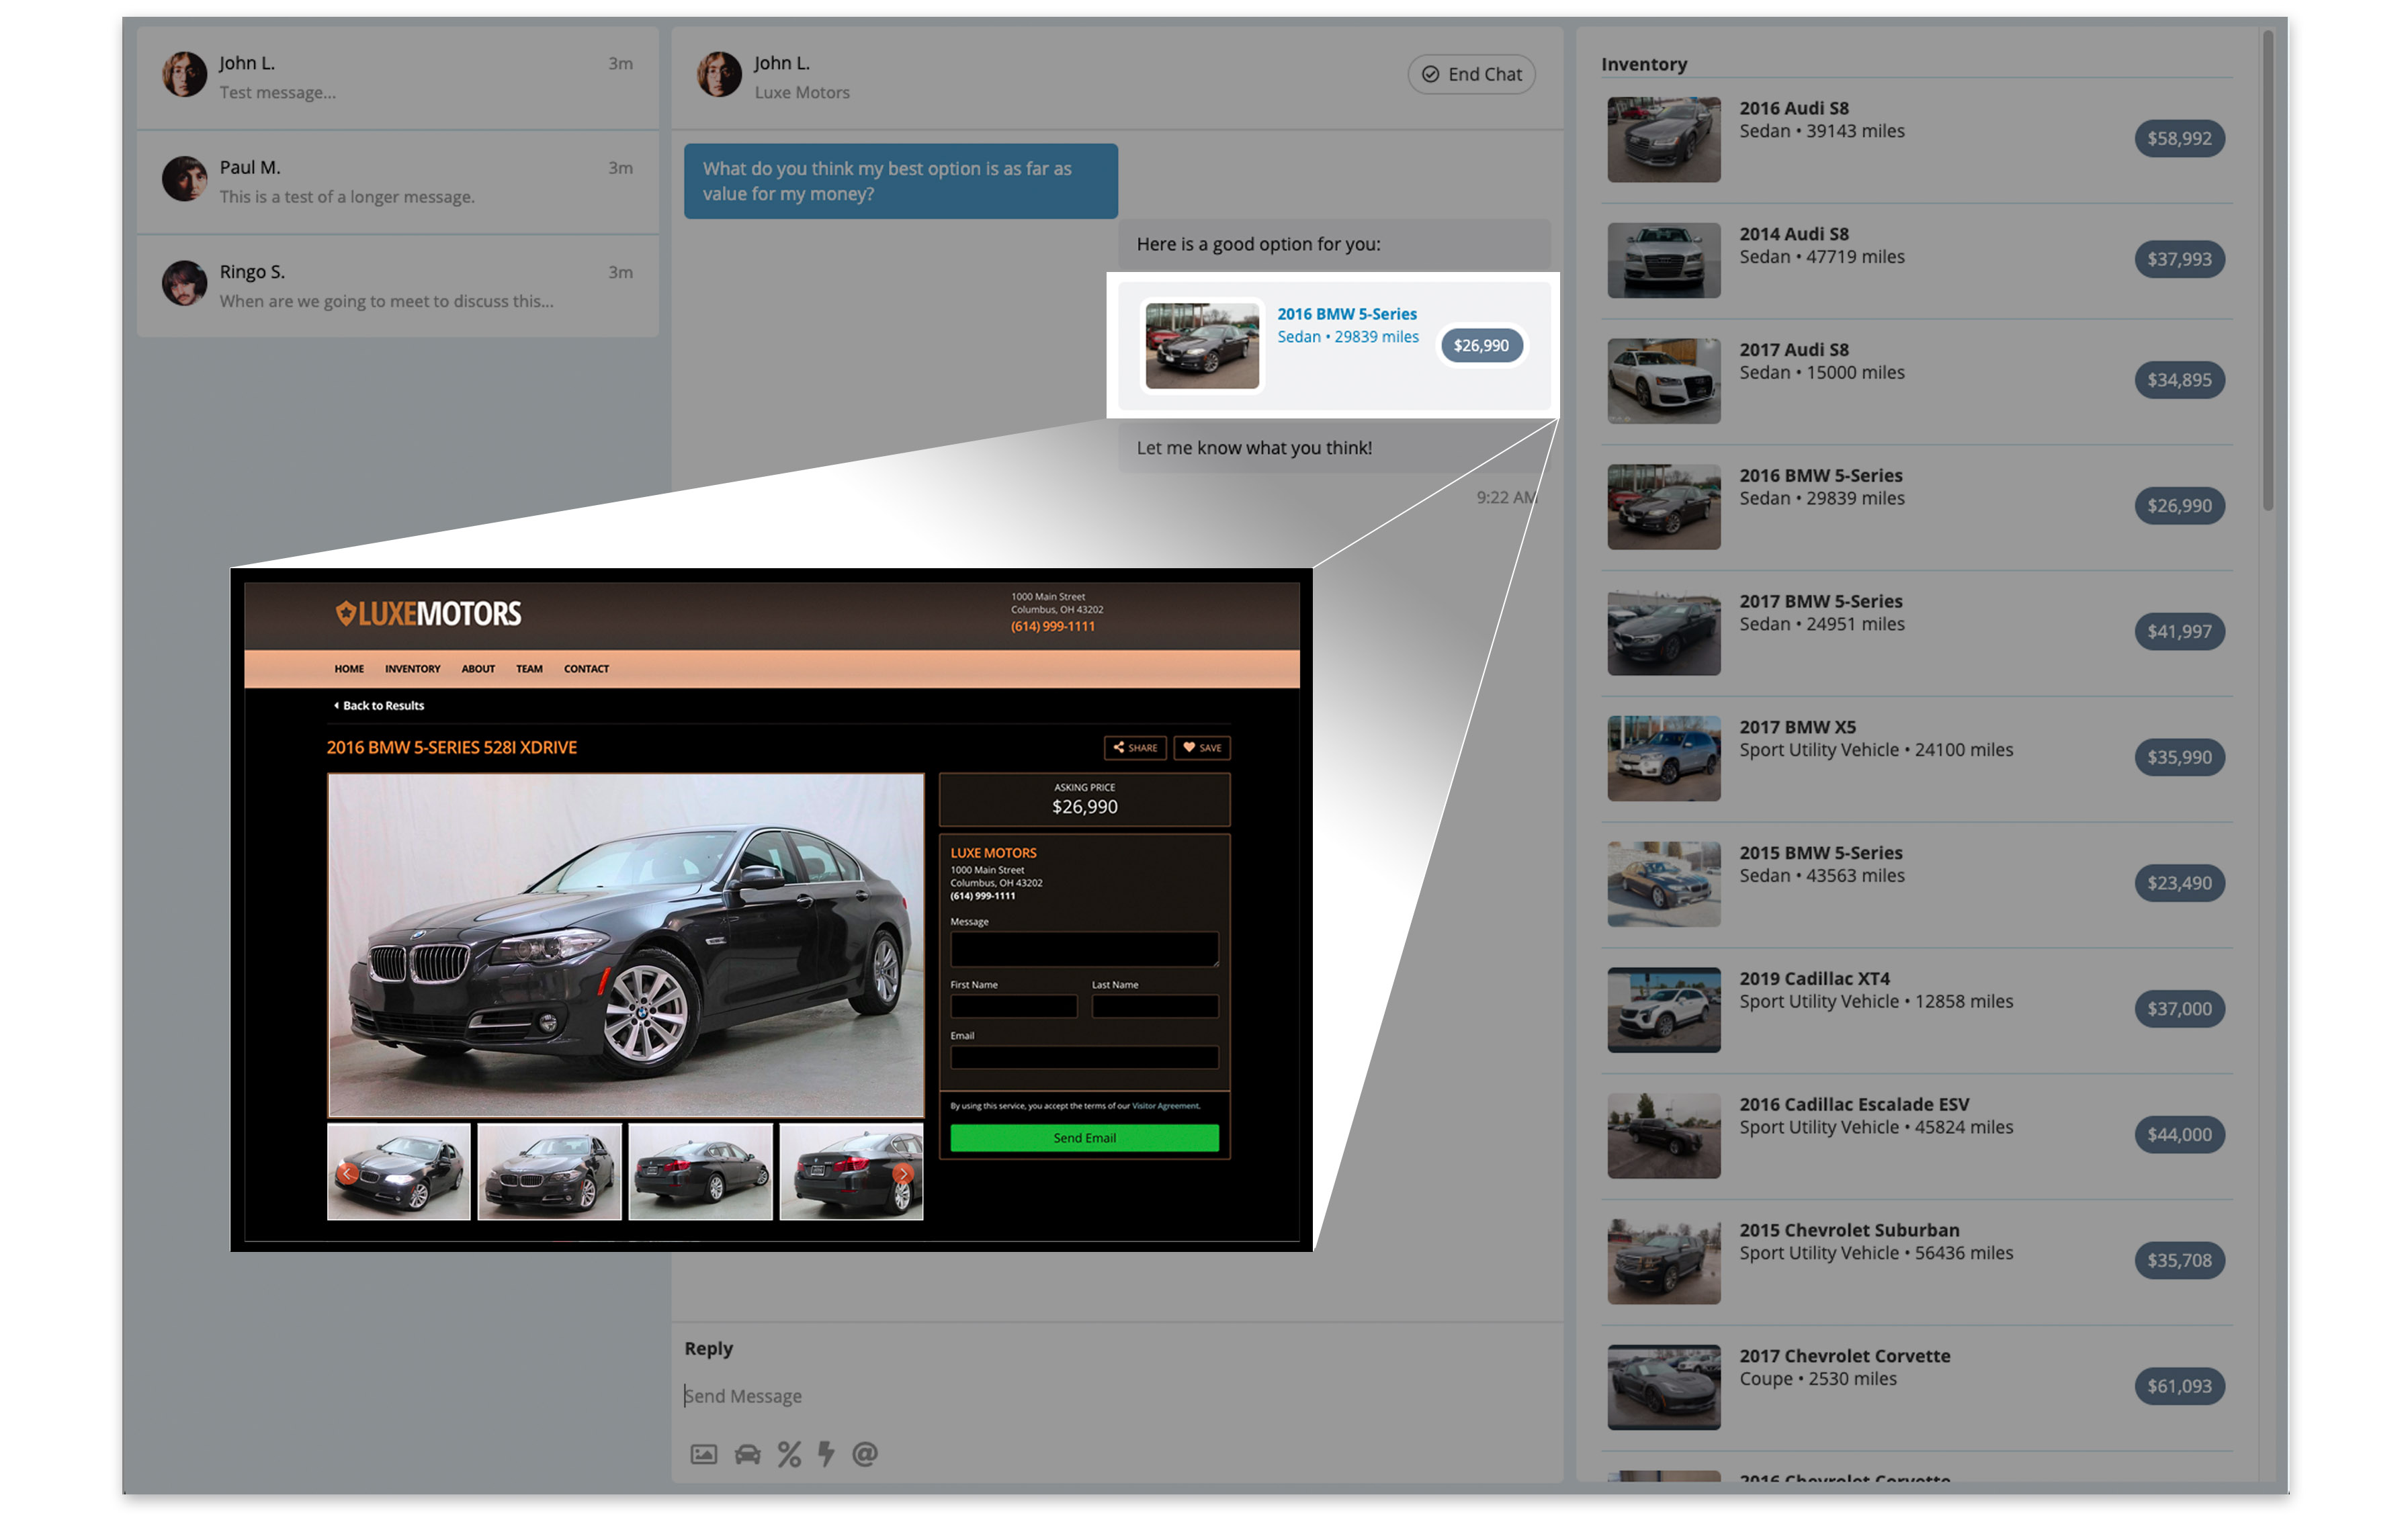Viewport: 2408px width, 1530px height.
Task: Open John L.'s Test message conversation
Action: pos(397,77)
